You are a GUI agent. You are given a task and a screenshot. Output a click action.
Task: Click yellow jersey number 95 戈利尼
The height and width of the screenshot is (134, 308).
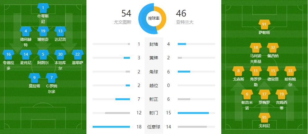(x=264, y=117)
